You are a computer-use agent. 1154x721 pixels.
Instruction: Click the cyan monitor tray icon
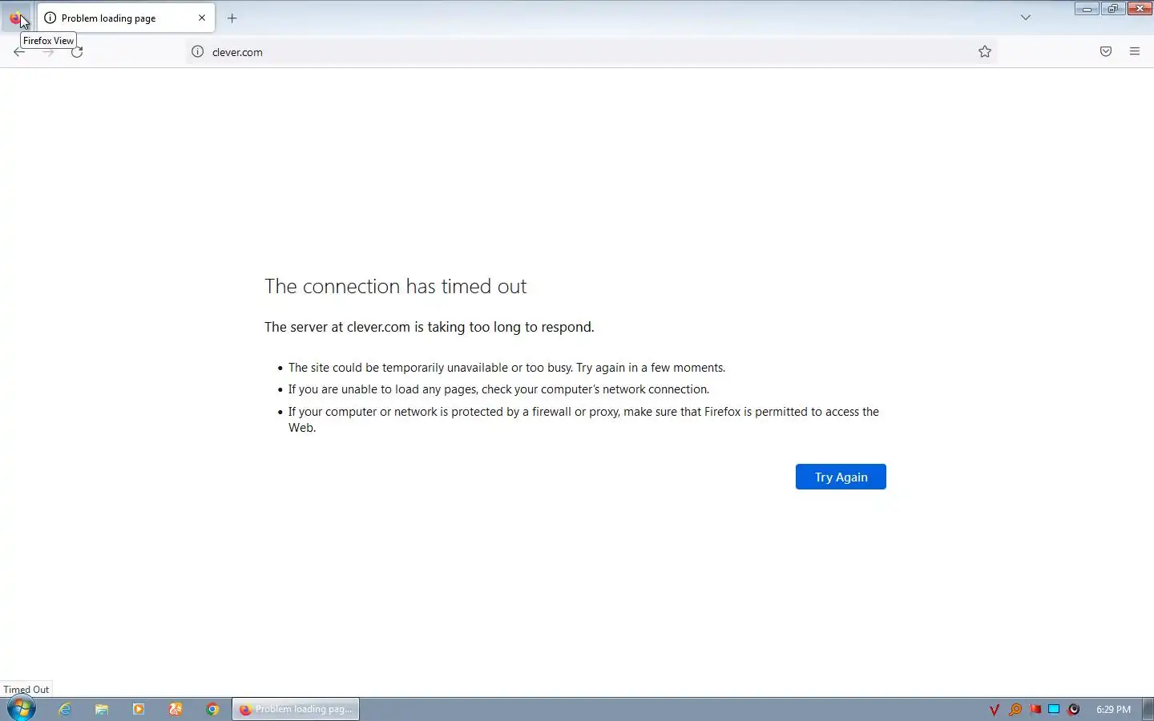(1054, 709)
